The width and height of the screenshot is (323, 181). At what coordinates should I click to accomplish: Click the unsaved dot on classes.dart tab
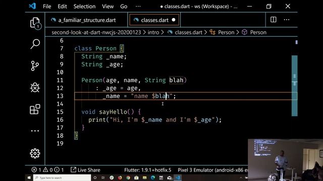click(x=174, y=20)
